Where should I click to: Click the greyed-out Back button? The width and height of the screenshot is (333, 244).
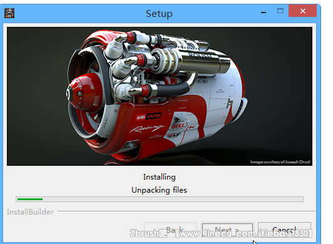point(170,230)
